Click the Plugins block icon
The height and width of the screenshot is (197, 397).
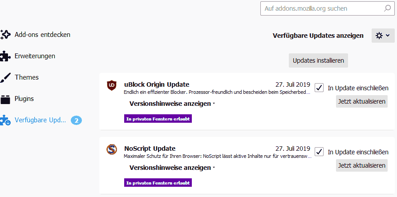(x=5, y=99)
